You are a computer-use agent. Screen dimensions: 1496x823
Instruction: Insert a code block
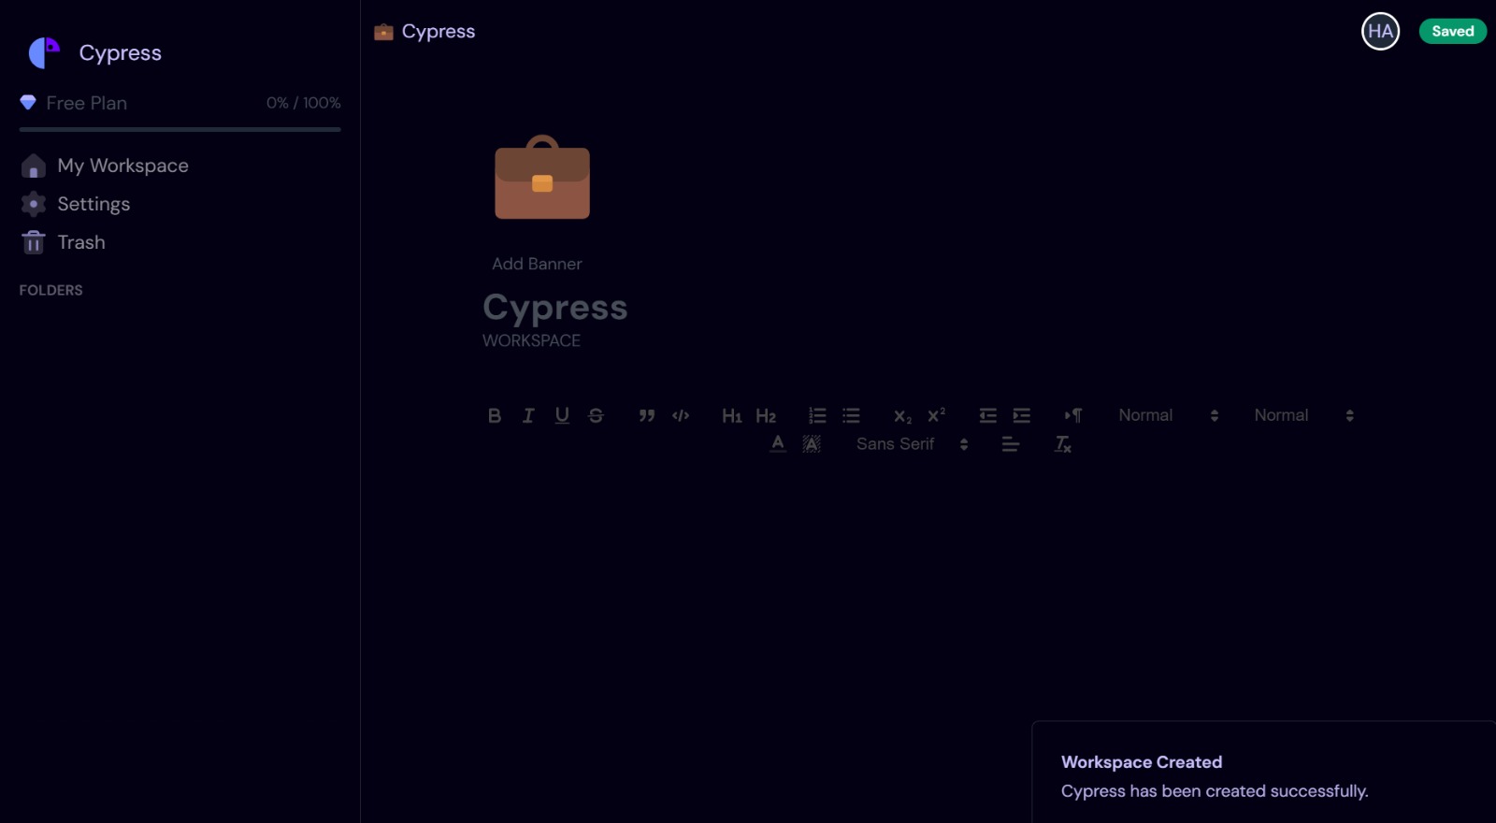681,415
